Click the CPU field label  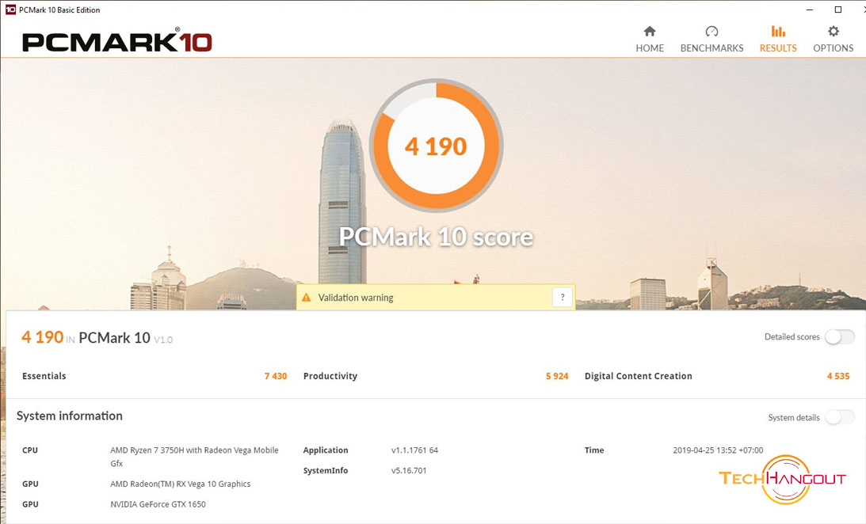click(30, 450)
